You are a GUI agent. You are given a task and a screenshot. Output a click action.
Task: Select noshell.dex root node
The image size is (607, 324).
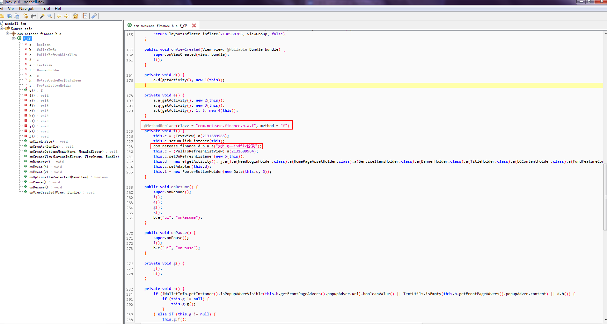pos(15,24)
